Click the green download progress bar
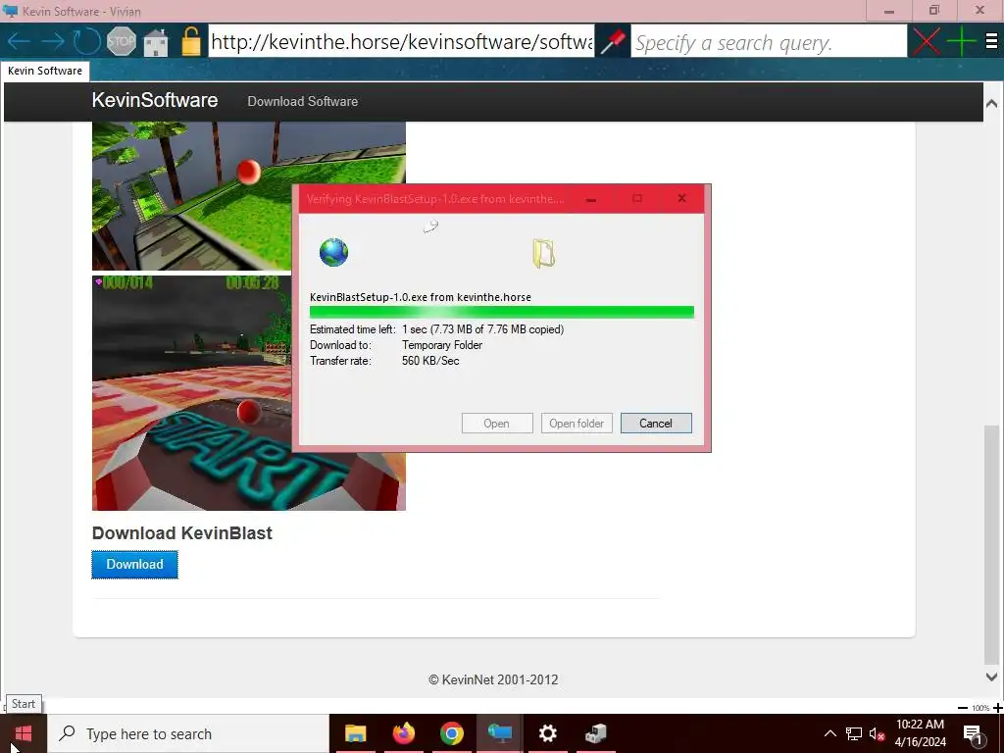The width and height of the screenshot is (1004, 753). [x=501, y=312]
